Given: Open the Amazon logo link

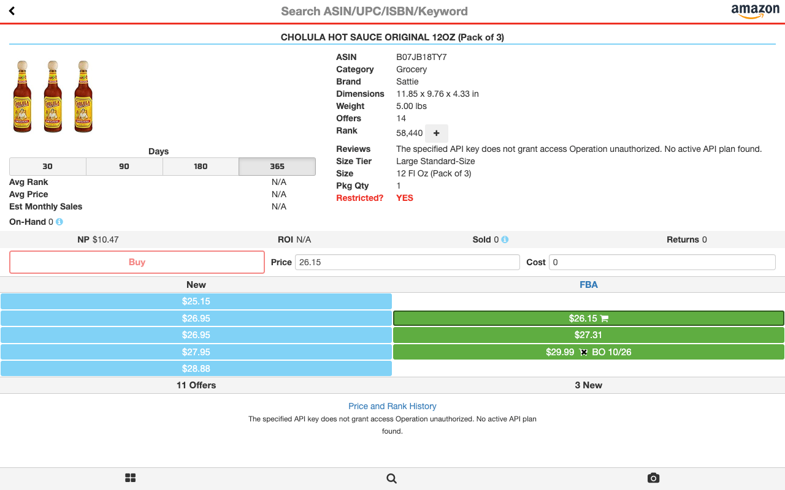Looking at the screenshot, I should [x=755, y=11].
